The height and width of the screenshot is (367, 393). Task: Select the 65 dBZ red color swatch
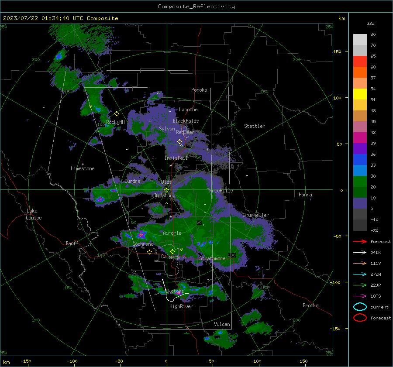(360, 62)
